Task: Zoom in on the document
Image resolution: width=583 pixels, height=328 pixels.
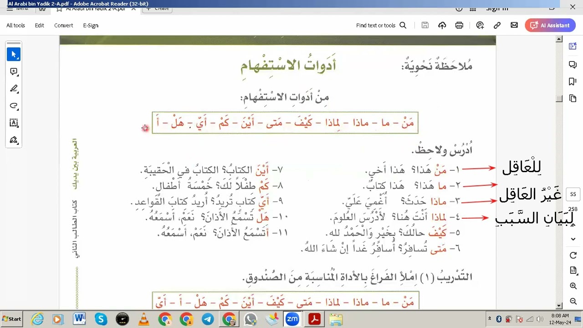Action: click(573, 286)
